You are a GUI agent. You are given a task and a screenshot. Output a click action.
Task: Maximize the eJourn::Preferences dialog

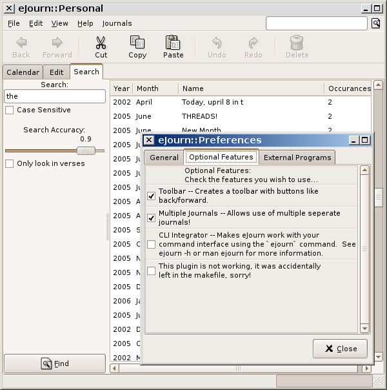click(x=364, y=140)
